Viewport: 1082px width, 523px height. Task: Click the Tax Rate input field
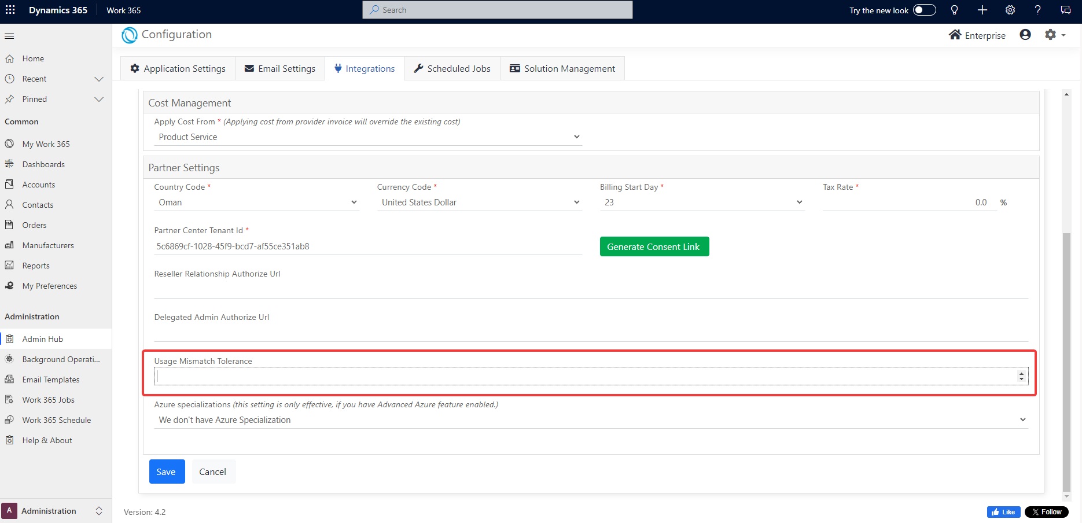pyautogui.click(x=910, y=202)
